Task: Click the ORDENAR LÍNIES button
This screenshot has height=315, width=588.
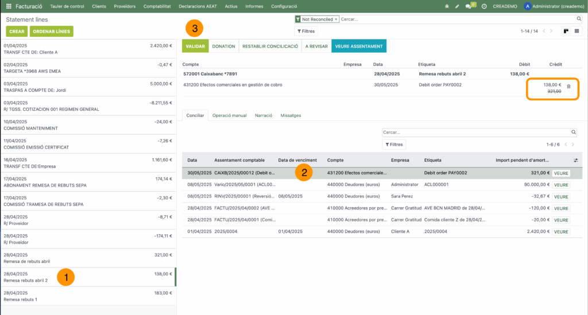Action: click(x=52, y=31)
